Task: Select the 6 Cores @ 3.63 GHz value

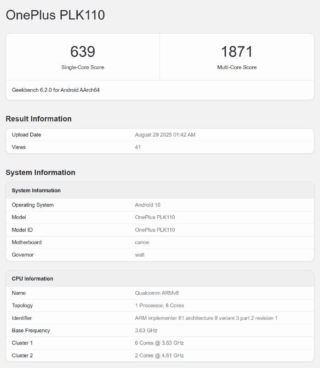Action: pyautogui.click(x=159, y=343)
